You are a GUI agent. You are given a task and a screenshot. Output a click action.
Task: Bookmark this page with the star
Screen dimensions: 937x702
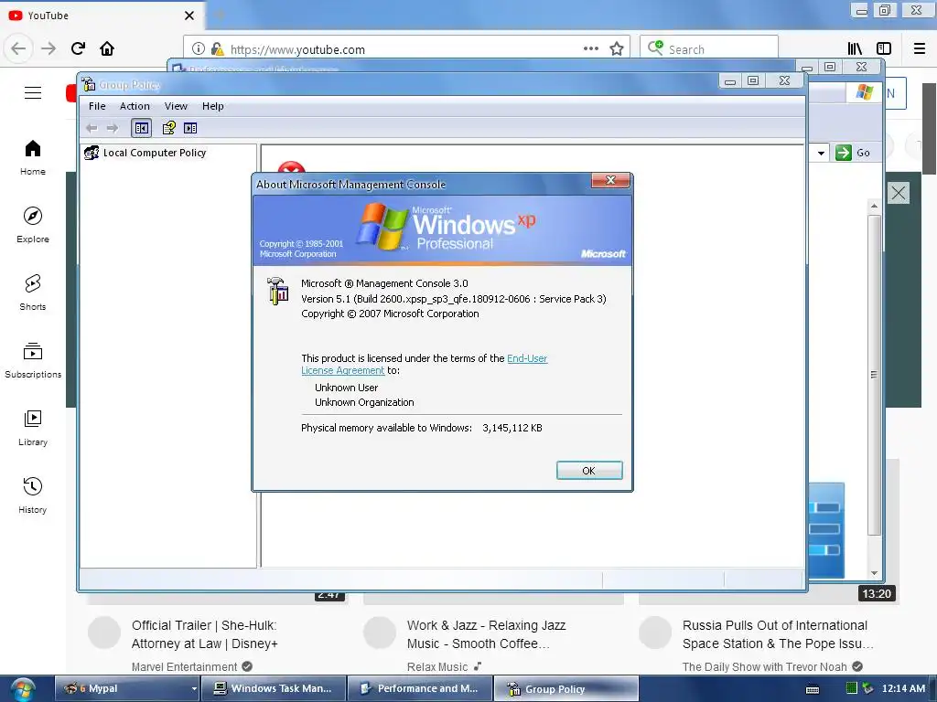pyautogui.click(x=617, y=48)
